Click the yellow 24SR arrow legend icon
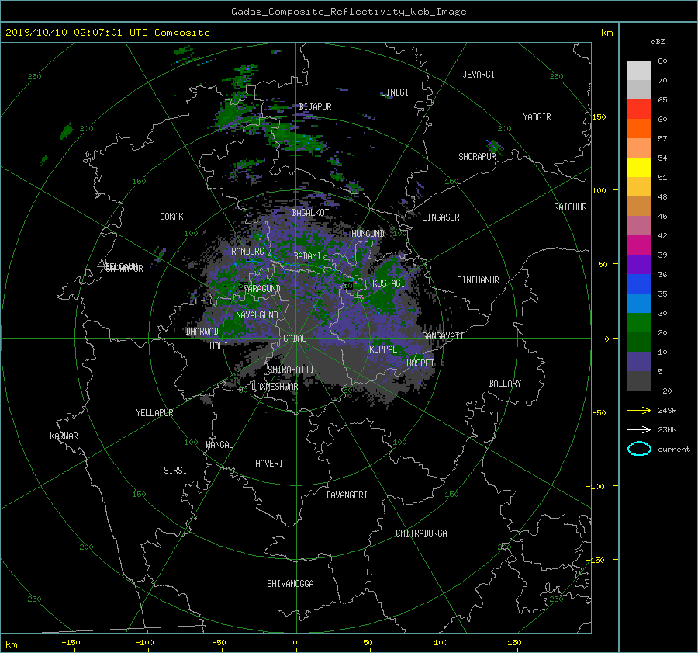The width and height of the screenshot is (698, 653). point(639,410)
